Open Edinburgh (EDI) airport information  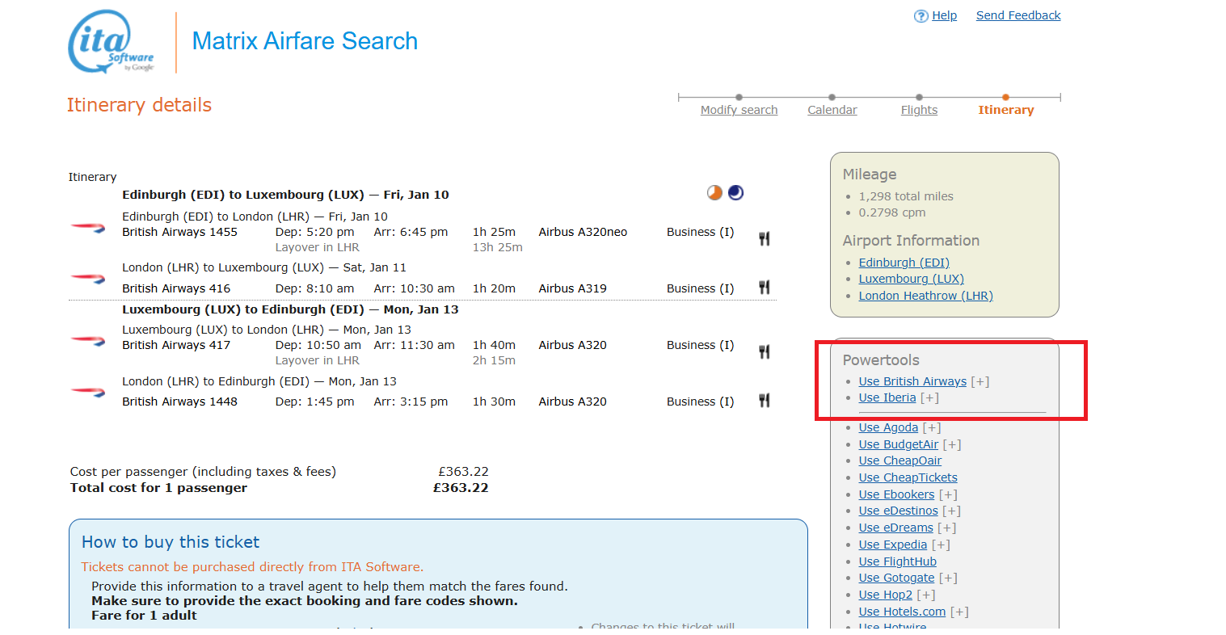pos(904,263)
